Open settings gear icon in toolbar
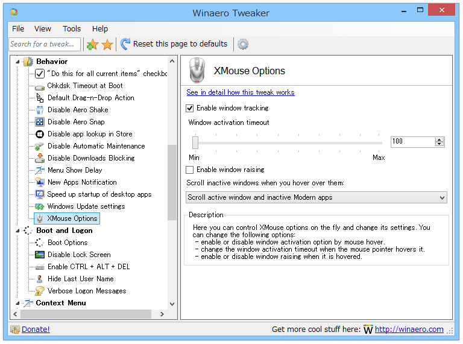This screenshot has height=344, width=463. coord(243,44)
